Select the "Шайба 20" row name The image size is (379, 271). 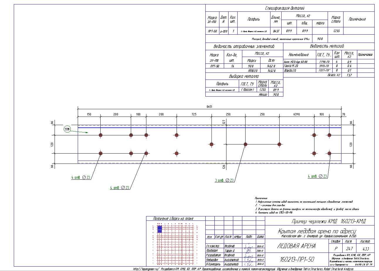(290, 70)
